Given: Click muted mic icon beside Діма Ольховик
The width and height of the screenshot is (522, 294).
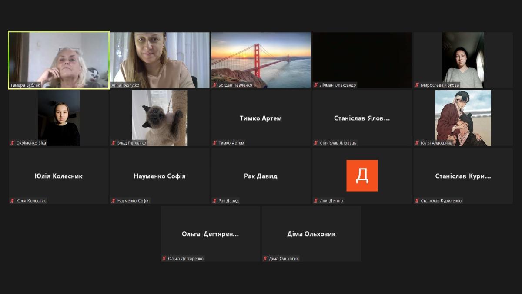Looking at the screenshot, I should 265,259.
